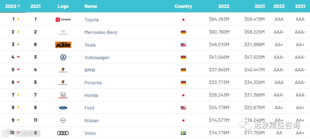
Task: Select the Logo column header
Action: click(63, 6)
